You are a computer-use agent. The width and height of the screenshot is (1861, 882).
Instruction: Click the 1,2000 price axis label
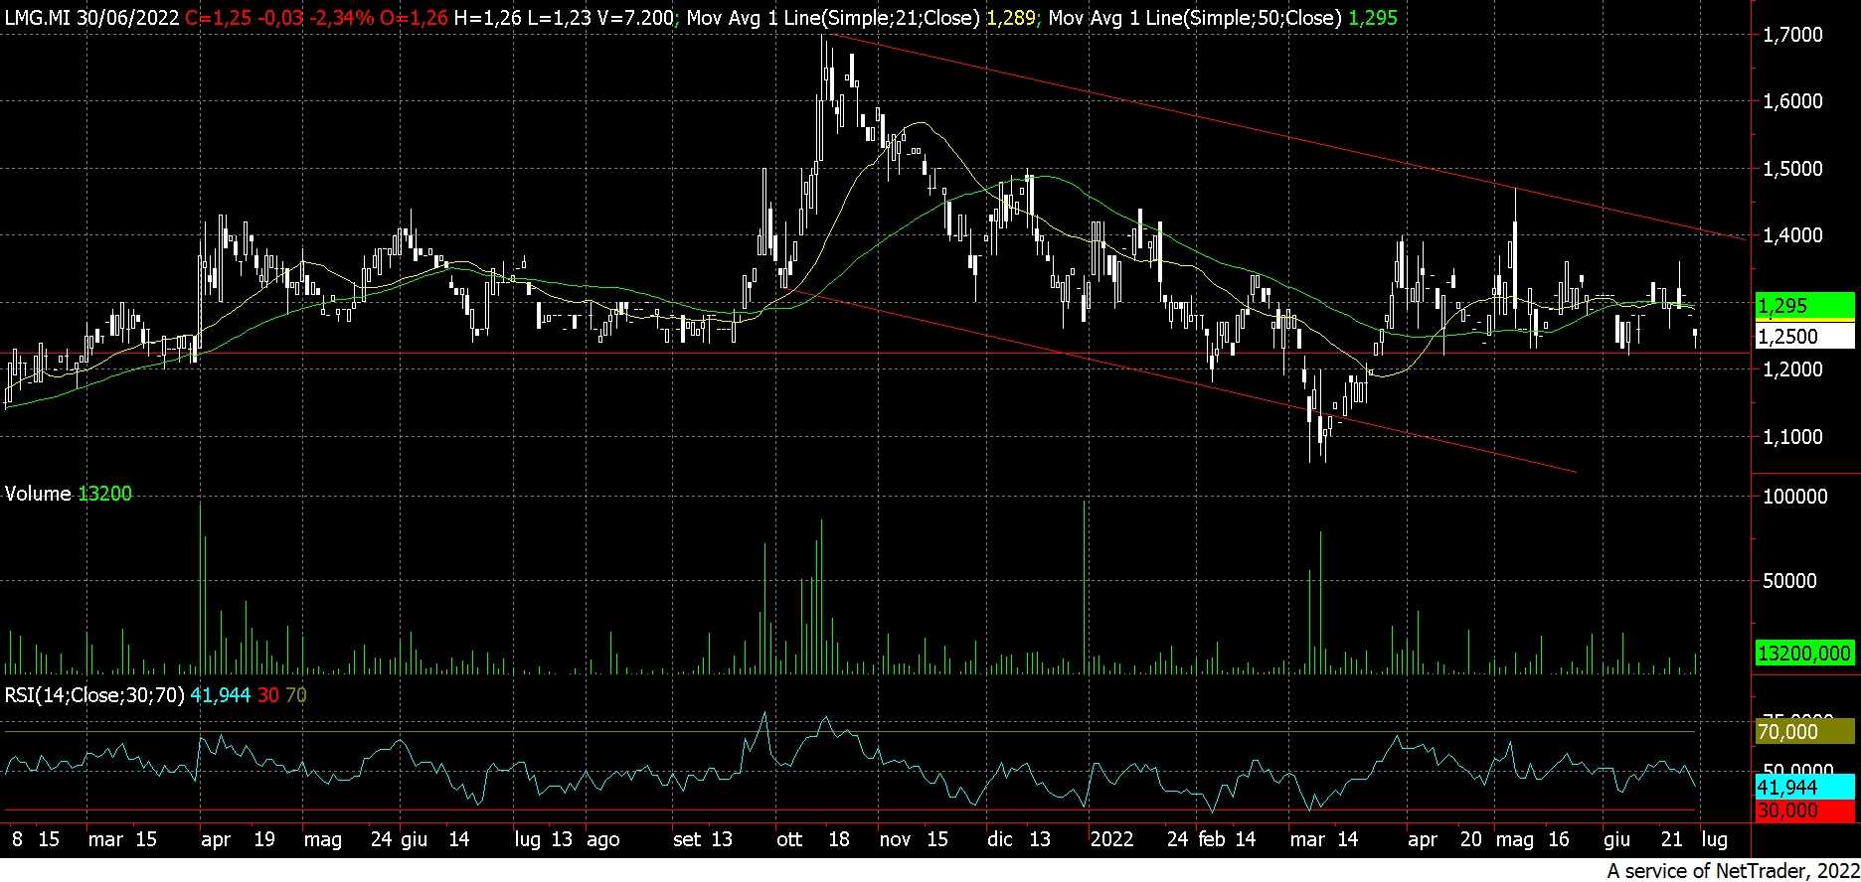coord(1790,369)
